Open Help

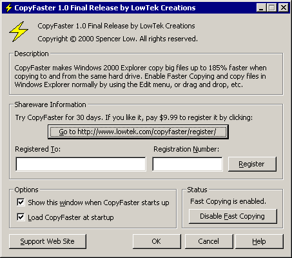point(259,241)
